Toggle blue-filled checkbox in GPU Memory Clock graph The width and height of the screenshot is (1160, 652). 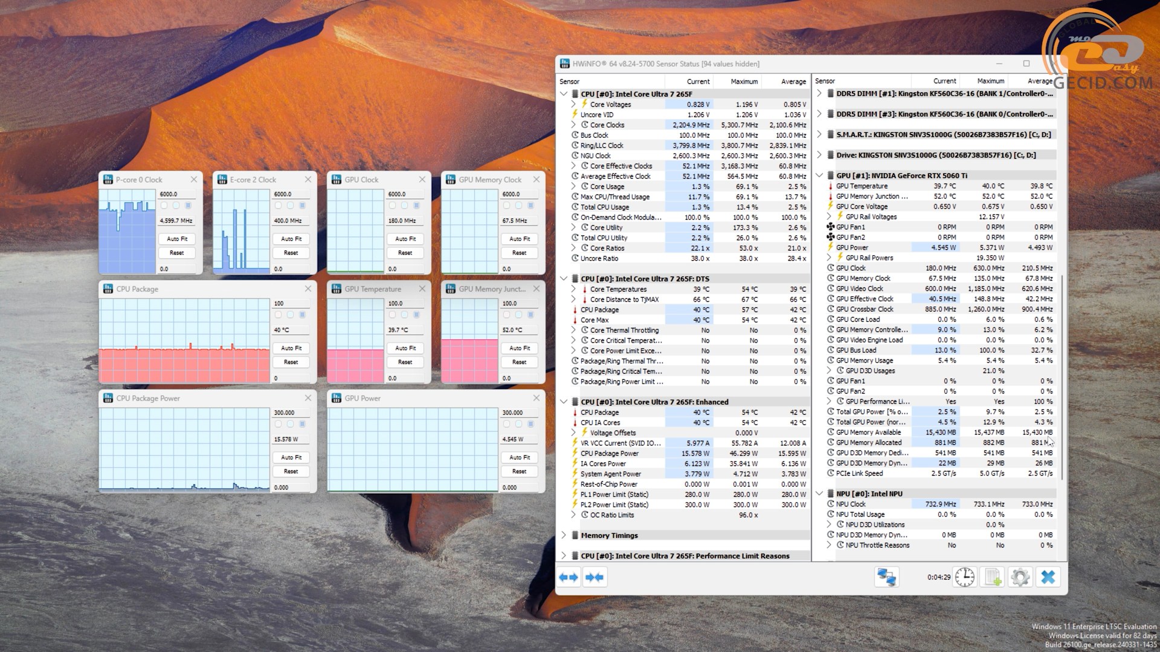530,205
